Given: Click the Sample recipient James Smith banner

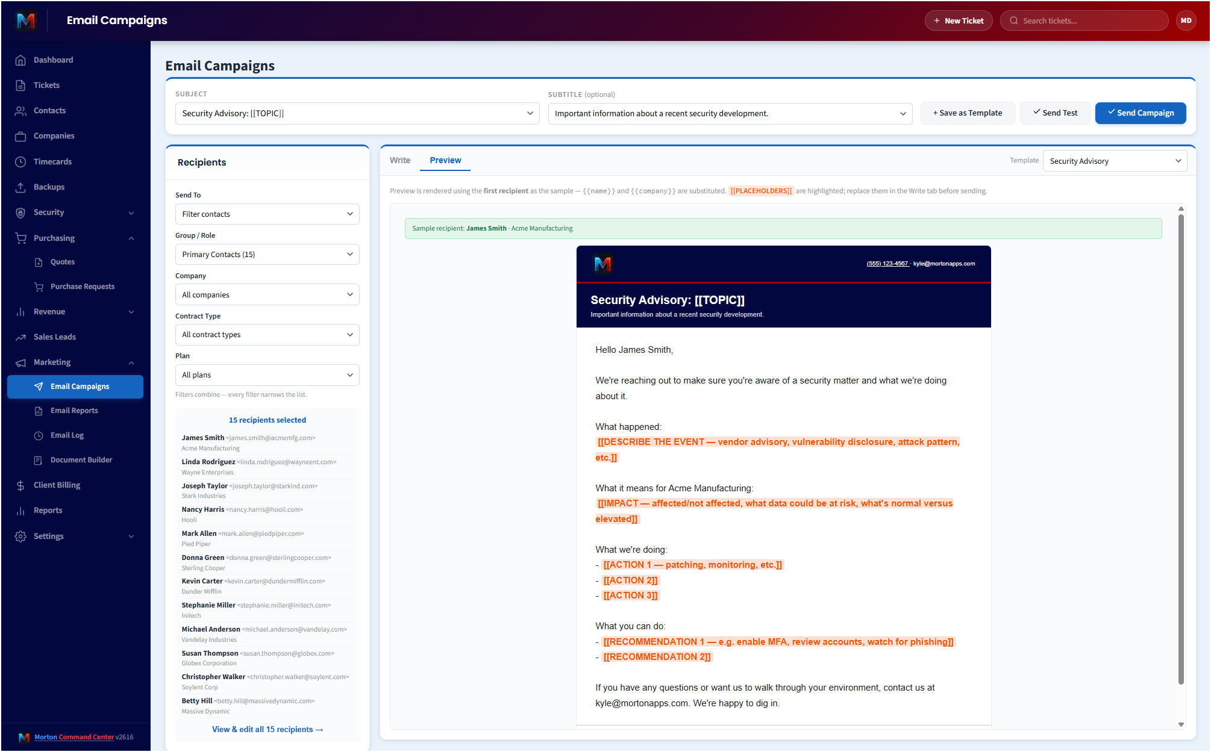Looking at the screenshot, I should (x=783, y=228).
